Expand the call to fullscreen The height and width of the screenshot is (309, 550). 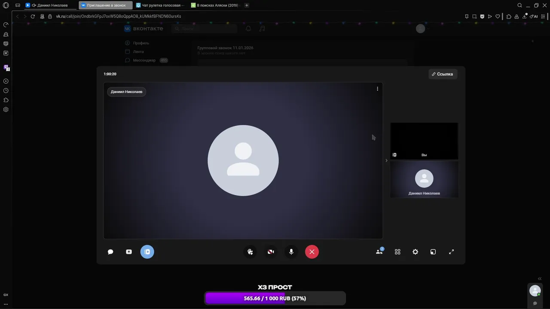(x=451, y=252)
